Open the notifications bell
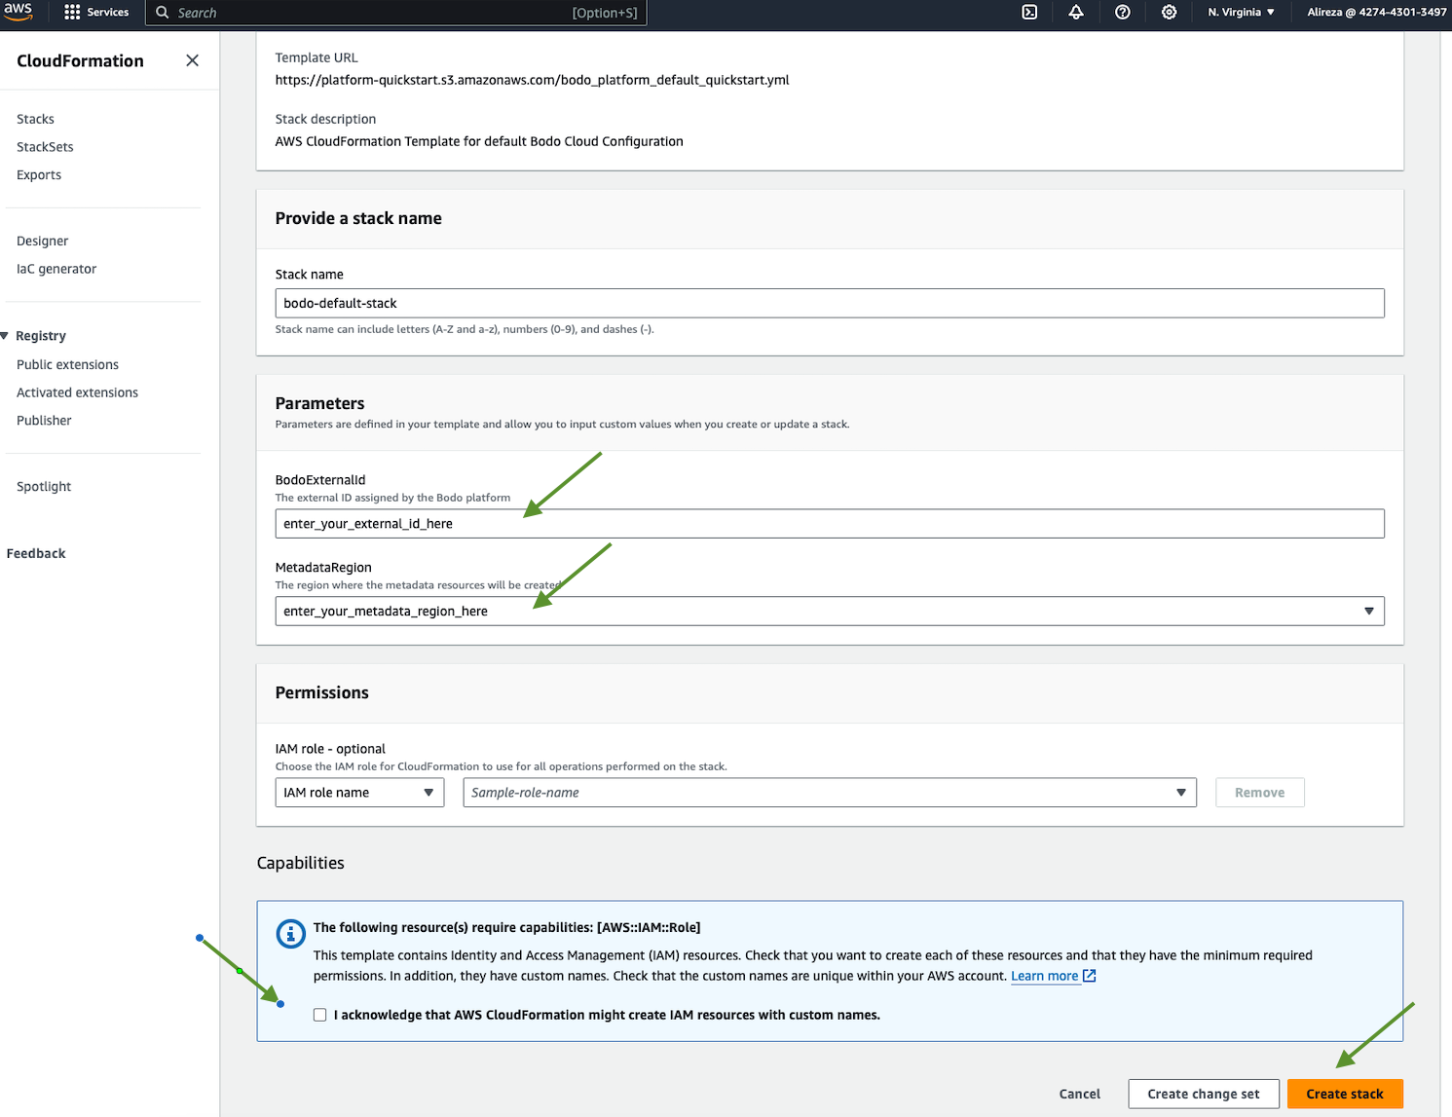 point(1076,13)
